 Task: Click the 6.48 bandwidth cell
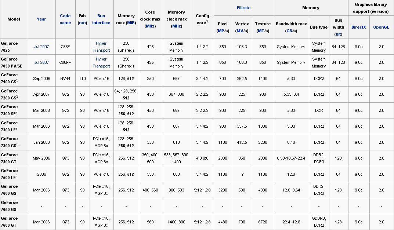tap(291, 142)
